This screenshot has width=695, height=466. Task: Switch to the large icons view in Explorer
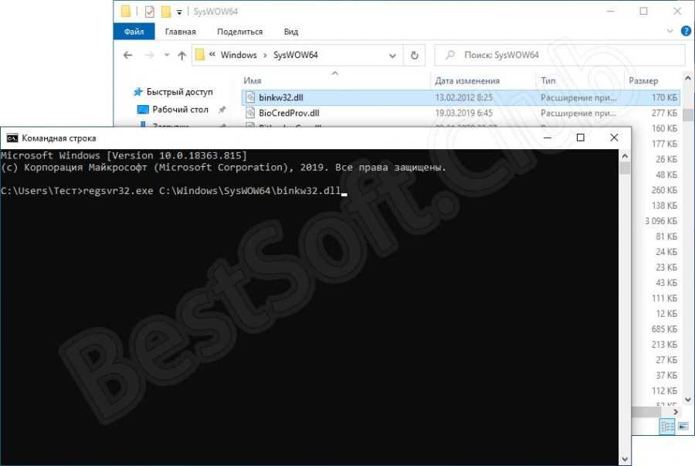683,426
